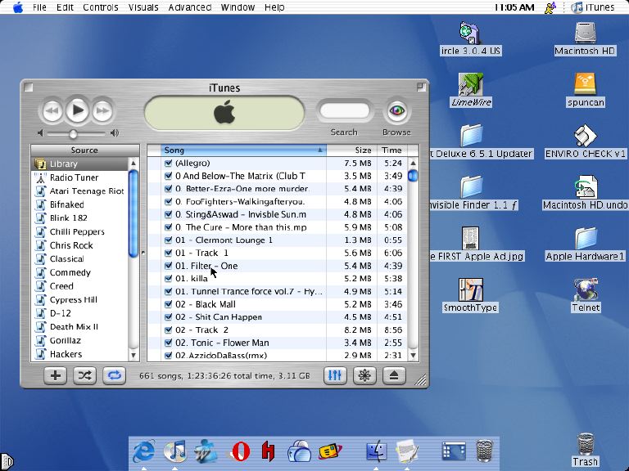
Task: Open the Classical playlist
Action: coord(79,259)
